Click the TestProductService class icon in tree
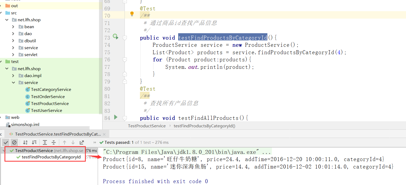This screenshot has width=406, height=185. [28, 103]
